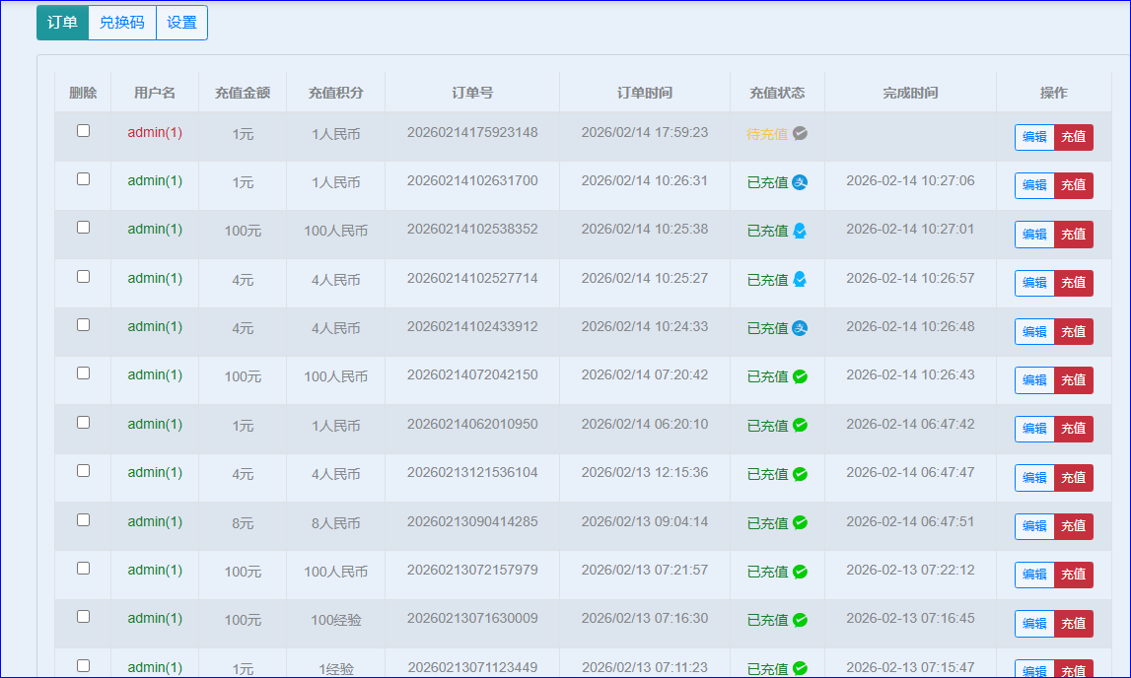Click the QQ icon for order 20260214102527714
The height and width of the screenshot is (678, 1131).
point(800,280)
